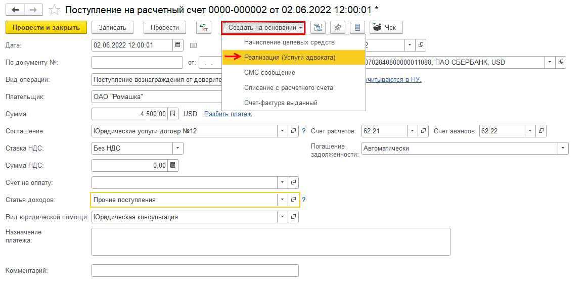
Task: Choose Счет-фактура выданный from the menu
Action: click(x=281, y=103)
